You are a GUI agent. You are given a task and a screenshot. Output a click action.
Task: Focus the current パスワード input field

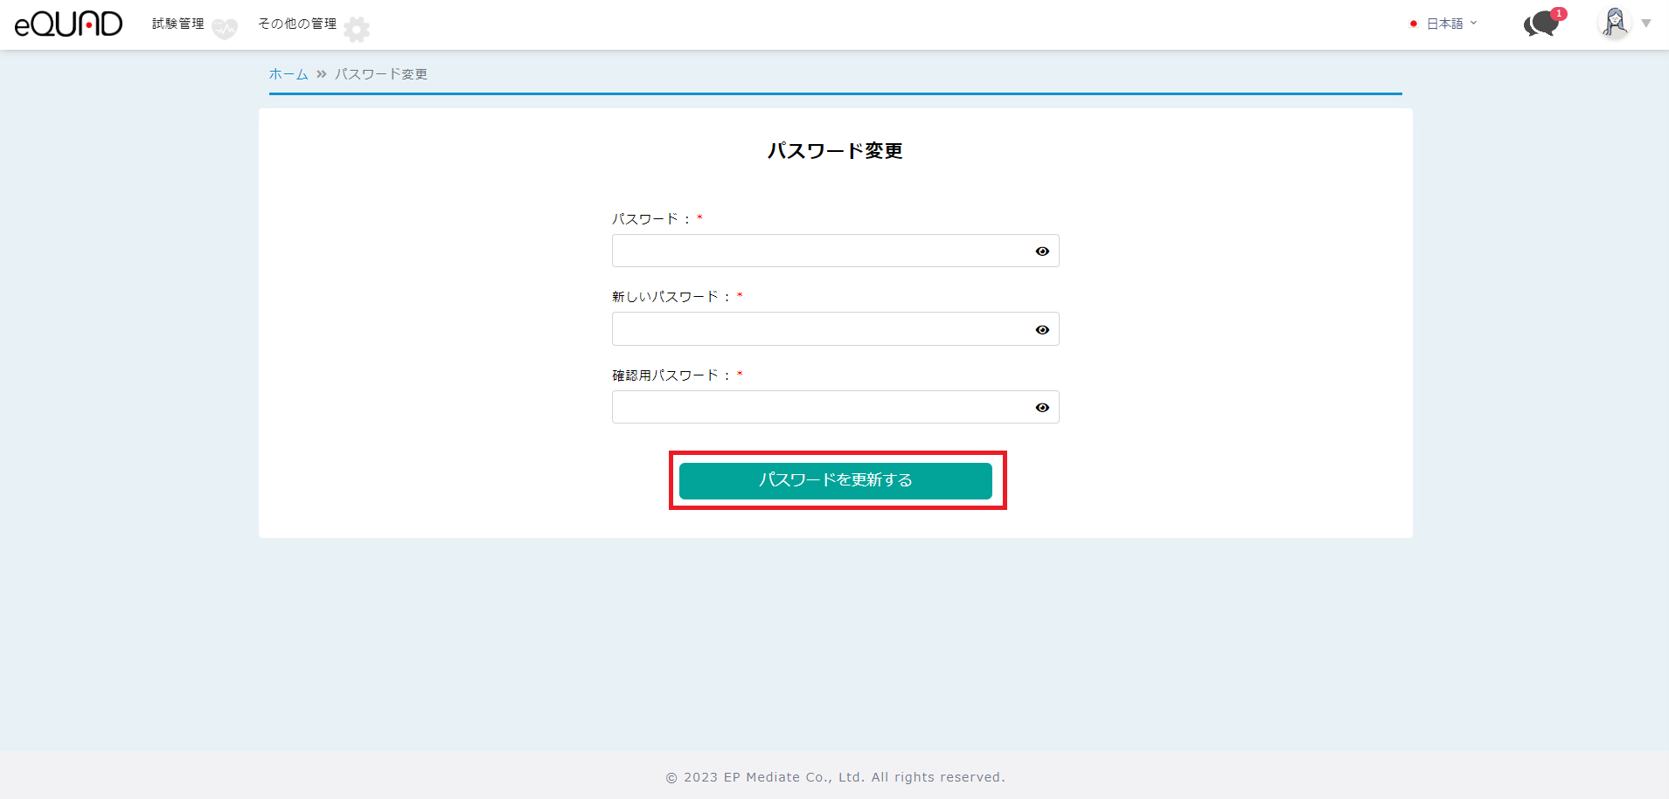pos(820,251)
